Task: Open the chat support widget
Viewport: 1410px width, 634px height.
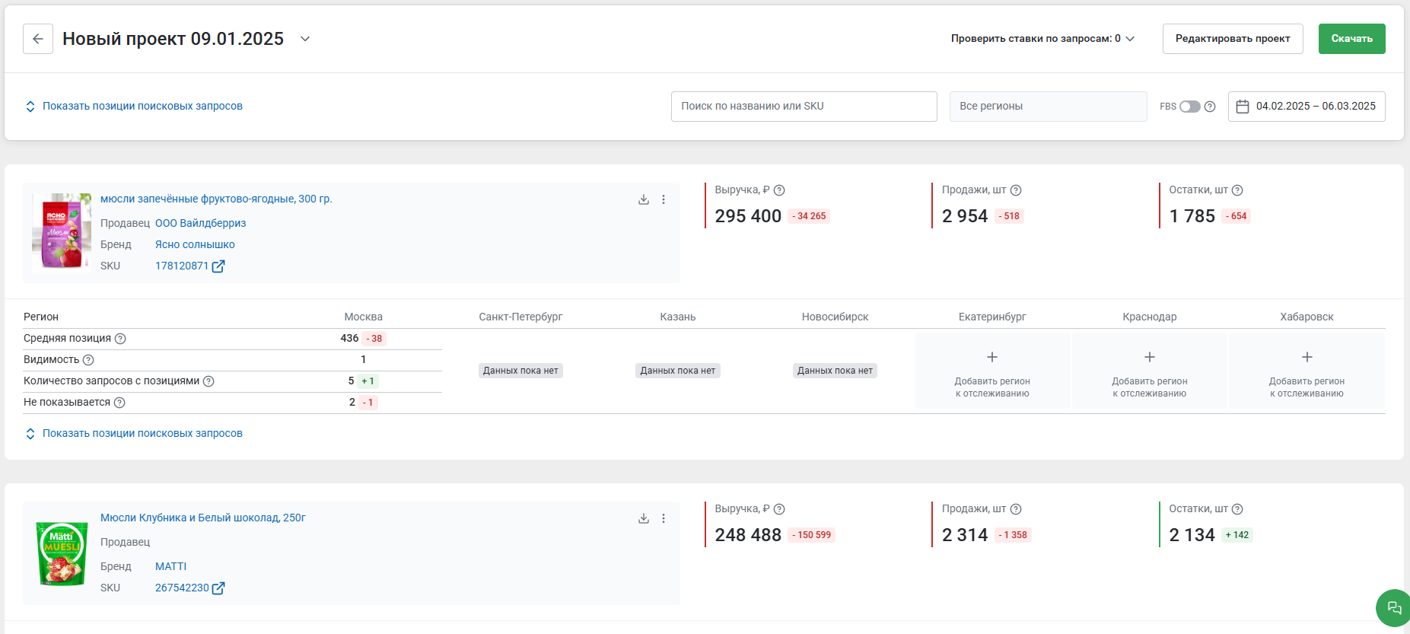Action: 1393,607
